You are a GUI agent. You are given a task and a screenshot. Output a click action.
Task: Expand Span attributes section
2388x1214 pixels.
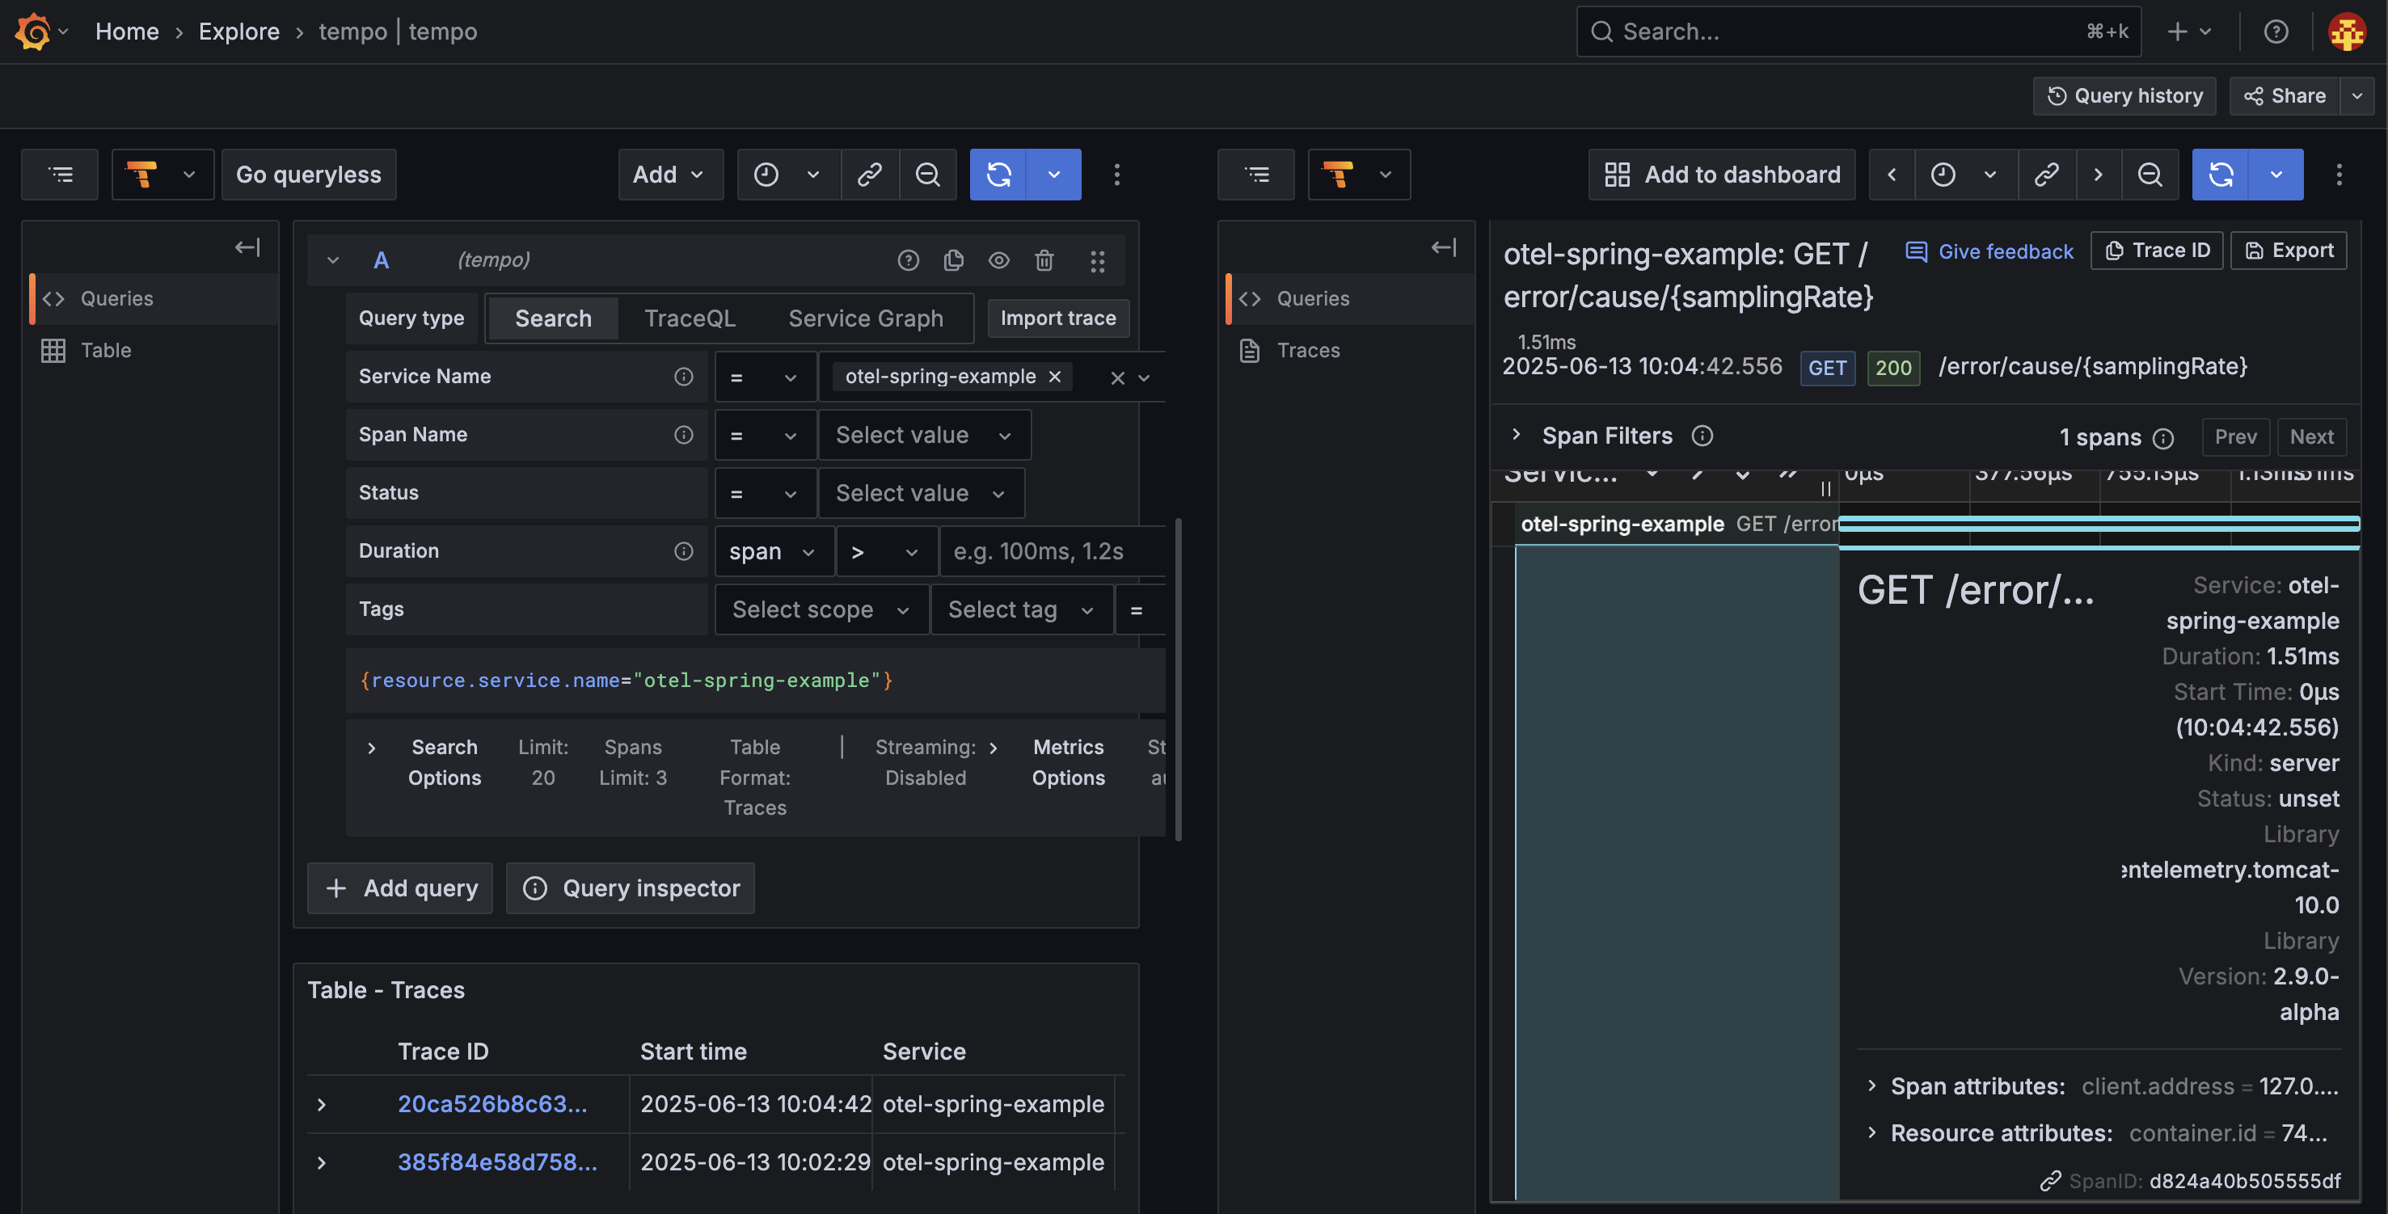[1871, 1085]
